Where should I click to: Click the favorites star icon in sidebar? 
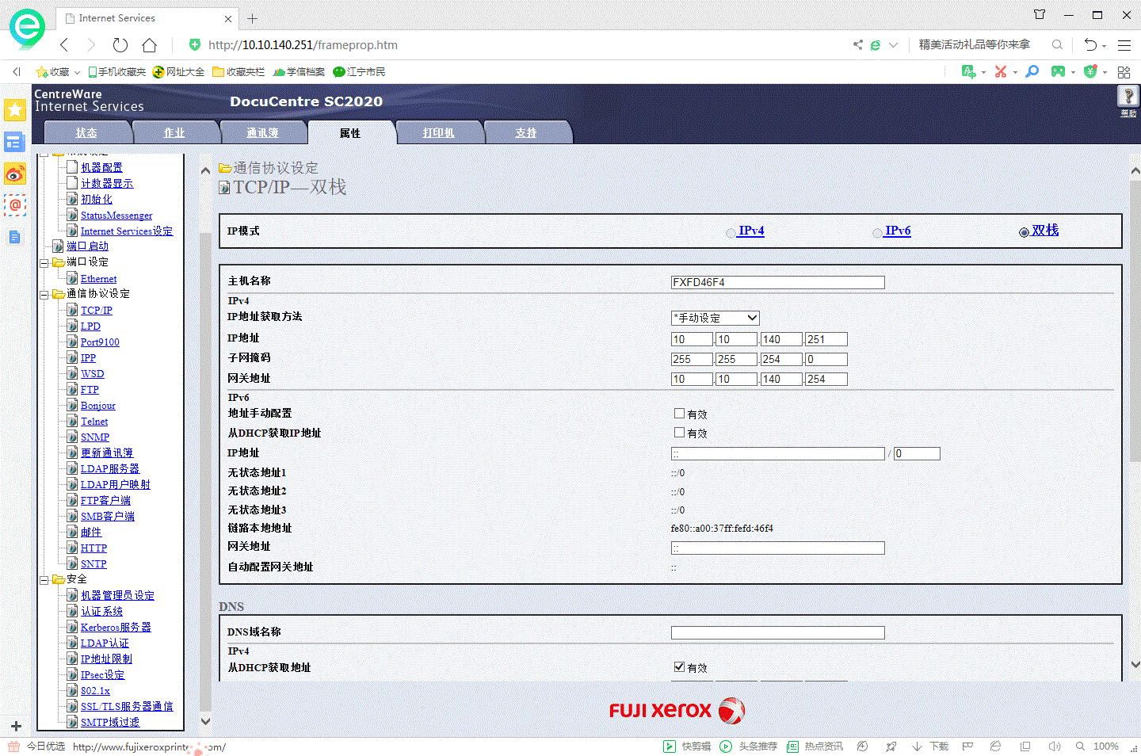pos(15,110)
